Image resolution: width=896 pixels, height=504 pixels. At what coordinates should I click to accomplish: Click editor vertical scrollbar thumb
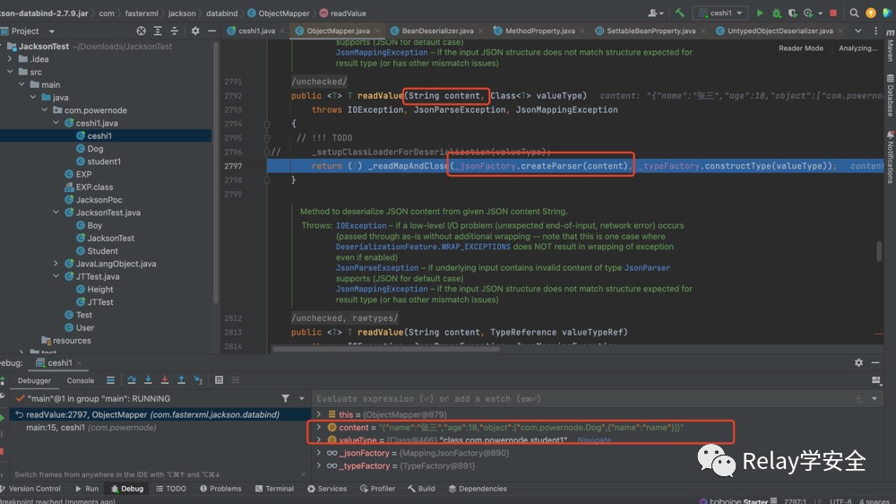tap(879, 251)
